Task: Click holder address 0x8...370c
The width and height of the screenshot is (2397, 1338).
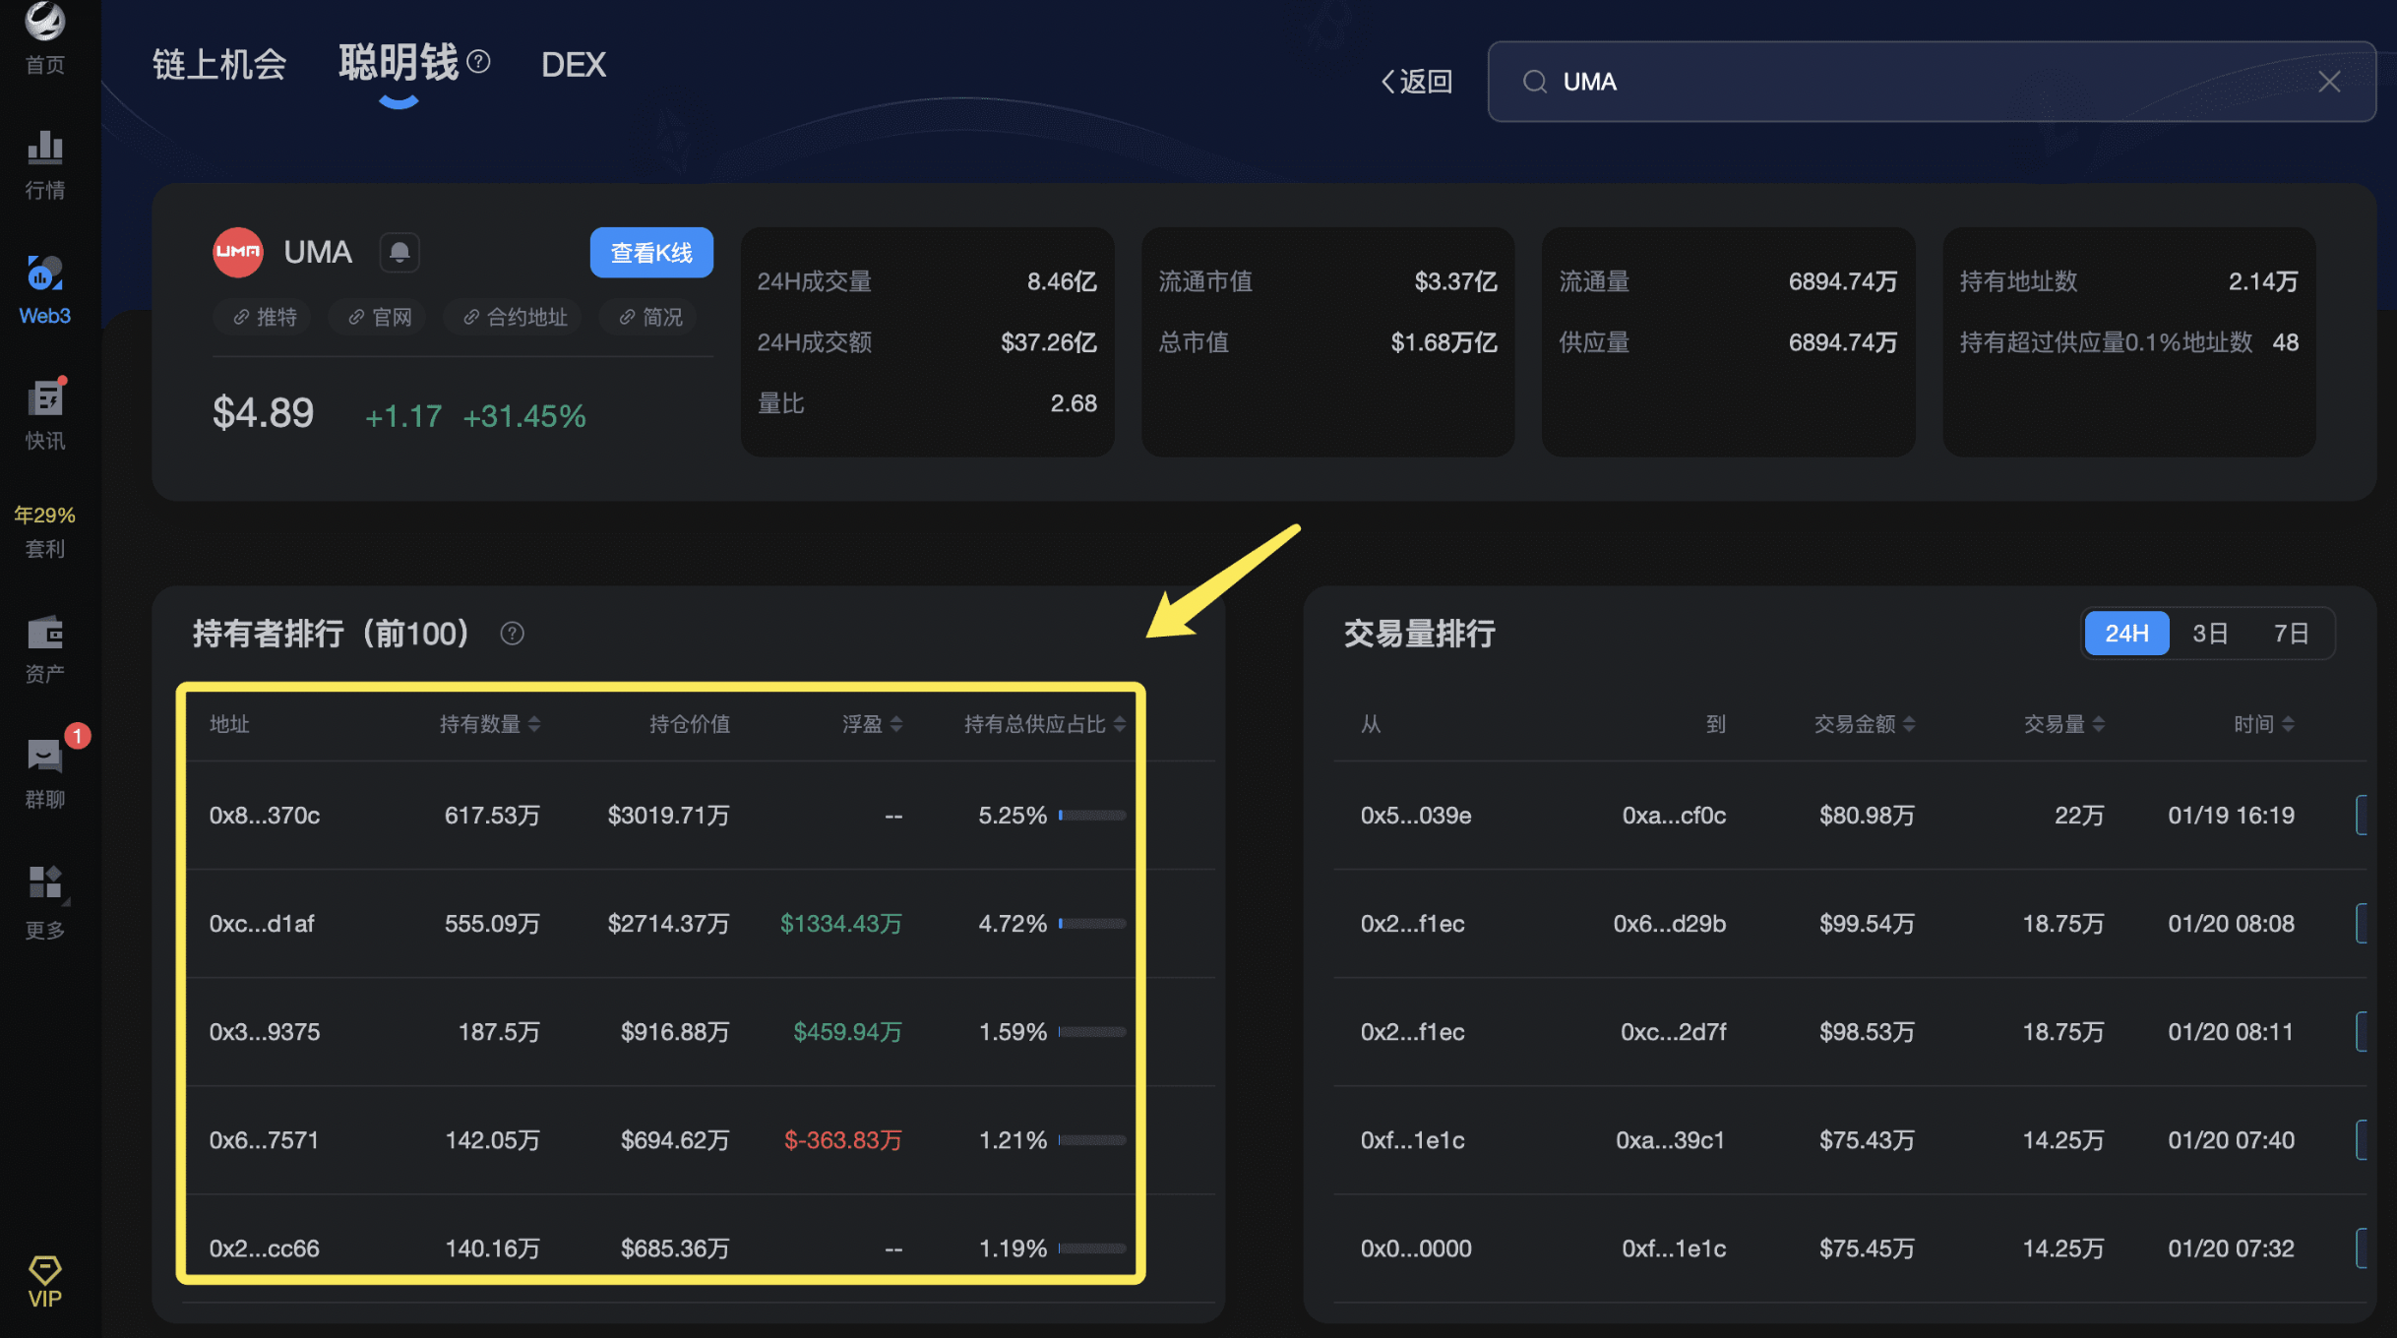Action: tap(265, 816)
